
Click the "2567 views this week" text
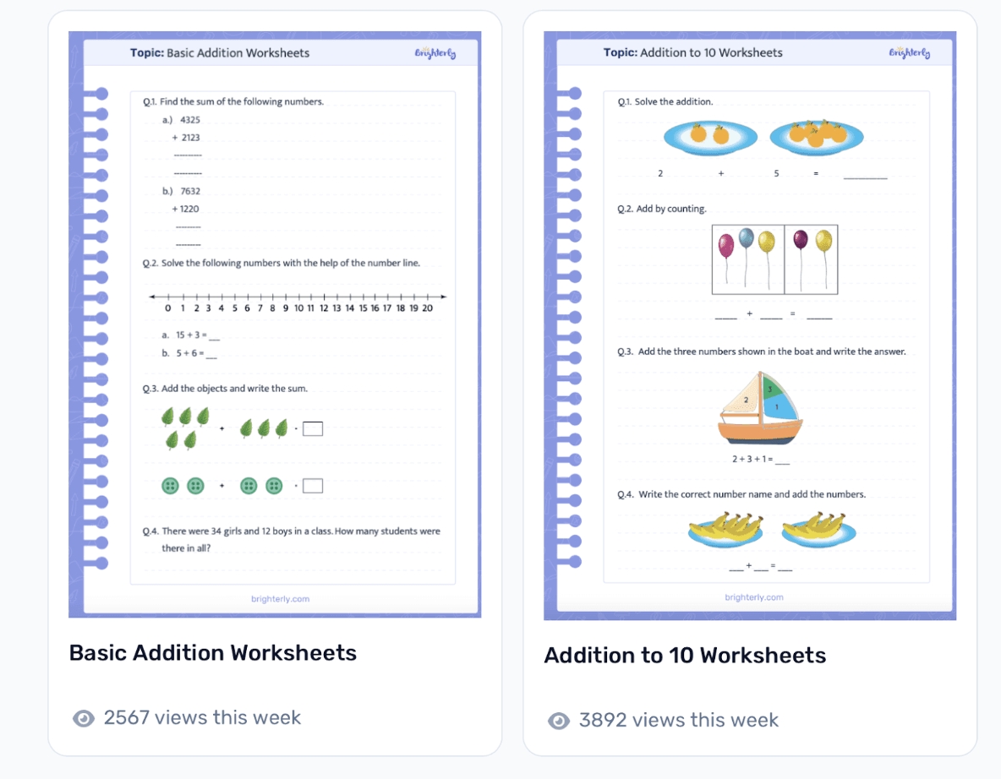pos(202,718)
